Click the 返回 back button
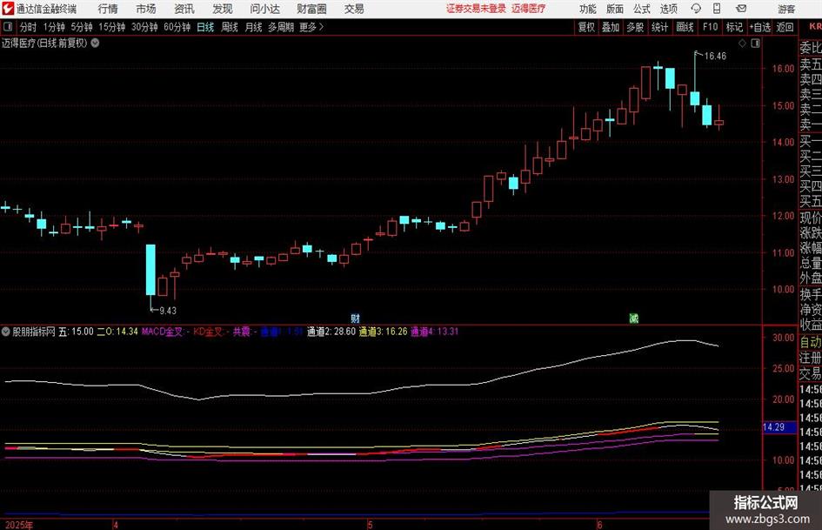 tap(785, 27)
